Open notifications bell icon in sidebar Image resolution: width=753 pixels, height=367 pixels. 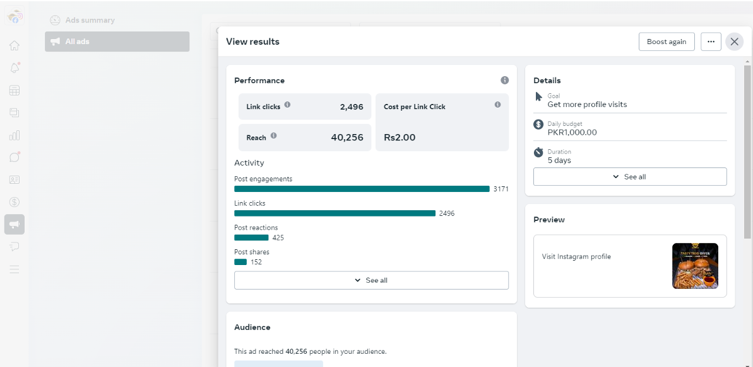coord(15,68)
